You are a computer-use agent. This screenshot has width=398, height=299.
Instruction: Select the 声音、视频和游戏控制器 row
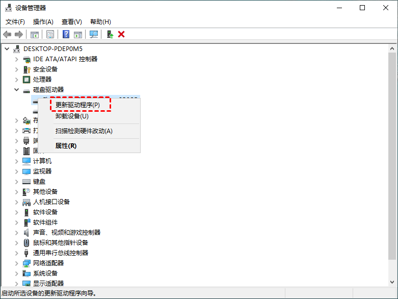pyautogui.click(x=67, y=233)
